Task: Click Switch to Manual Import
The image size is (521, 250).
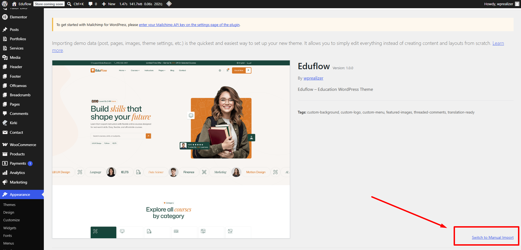Action: coord(493,237)
